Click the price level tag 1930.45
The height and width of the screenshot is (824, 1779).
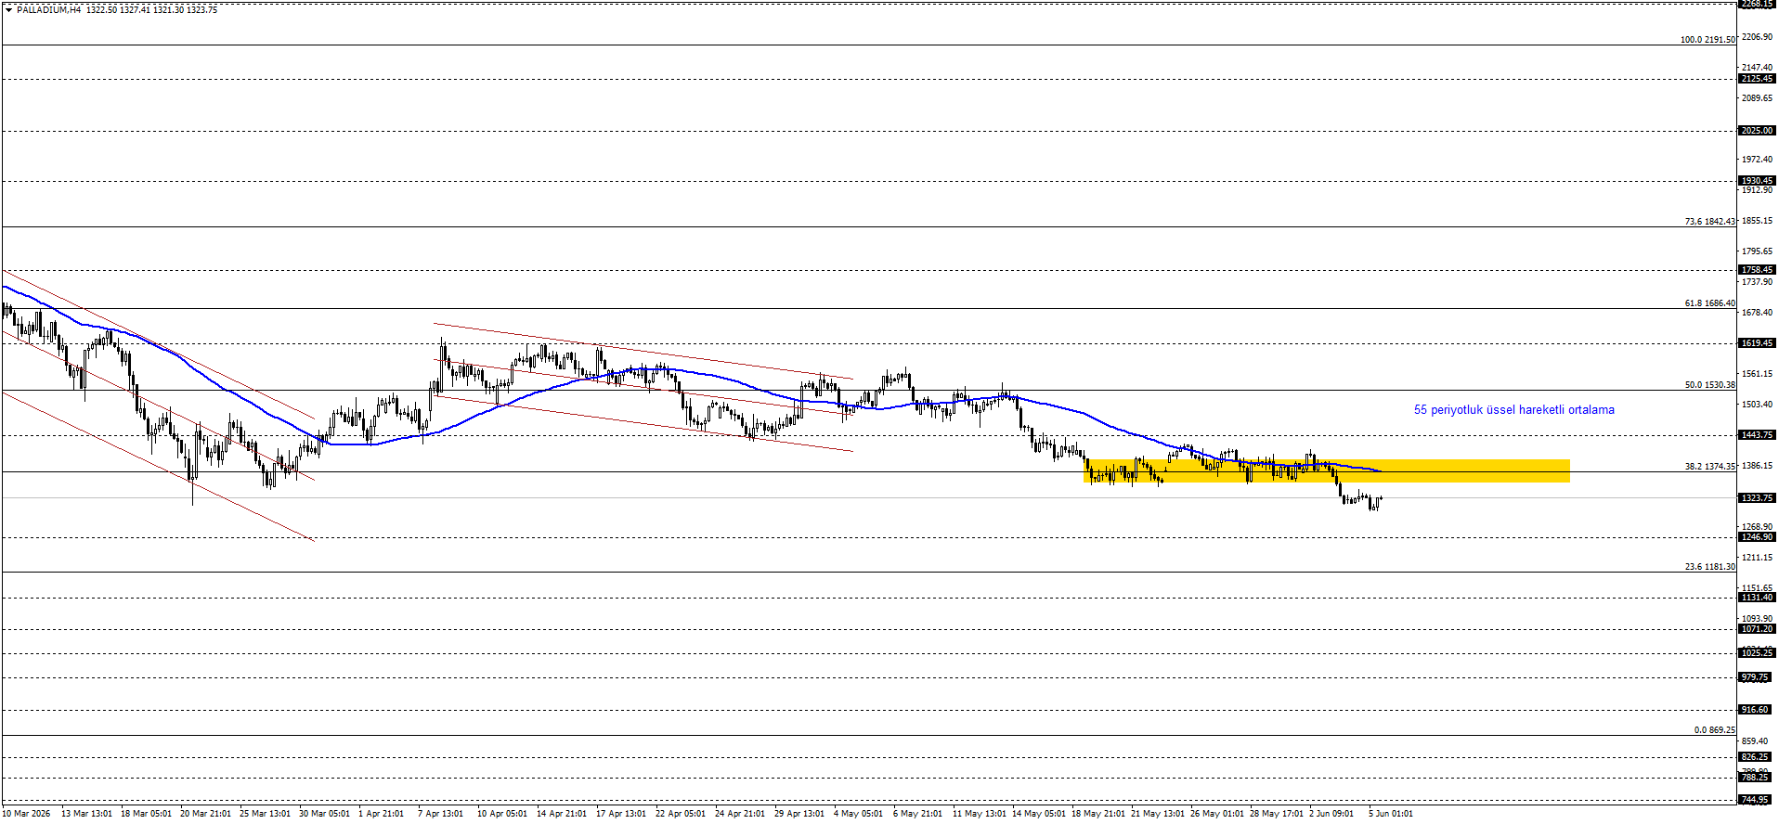1757,181
